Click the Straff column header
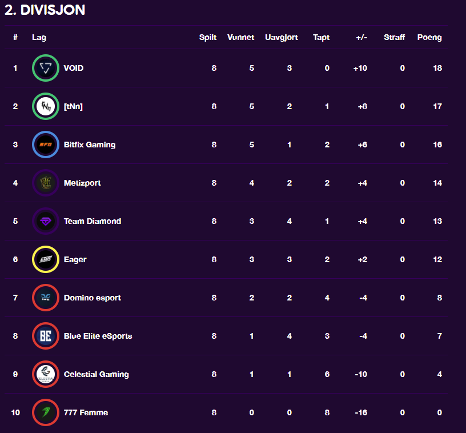466x433 pixels. [395, 37]
